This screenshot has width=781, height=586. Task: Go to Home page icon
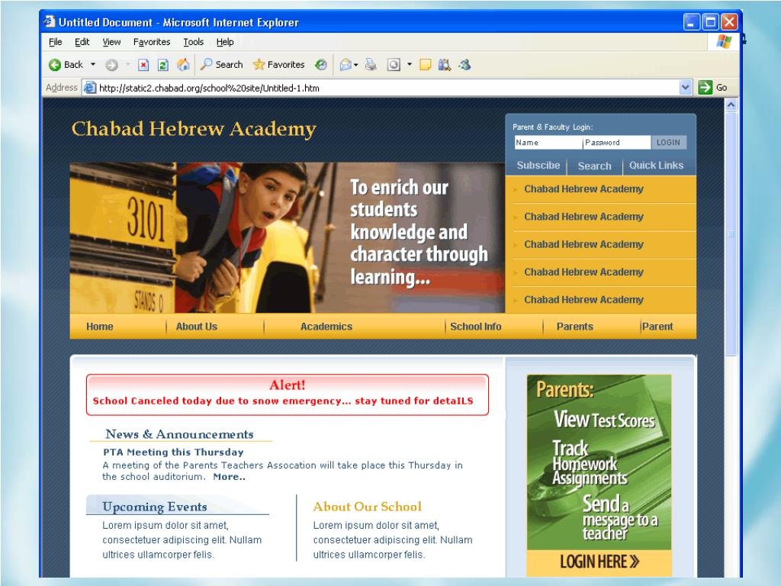pos(183,65)
